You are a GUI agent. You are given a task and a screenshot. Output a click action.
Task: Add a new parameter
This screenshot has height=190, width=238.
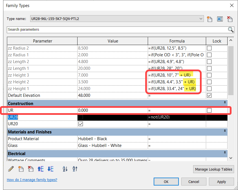click(21, 169)
